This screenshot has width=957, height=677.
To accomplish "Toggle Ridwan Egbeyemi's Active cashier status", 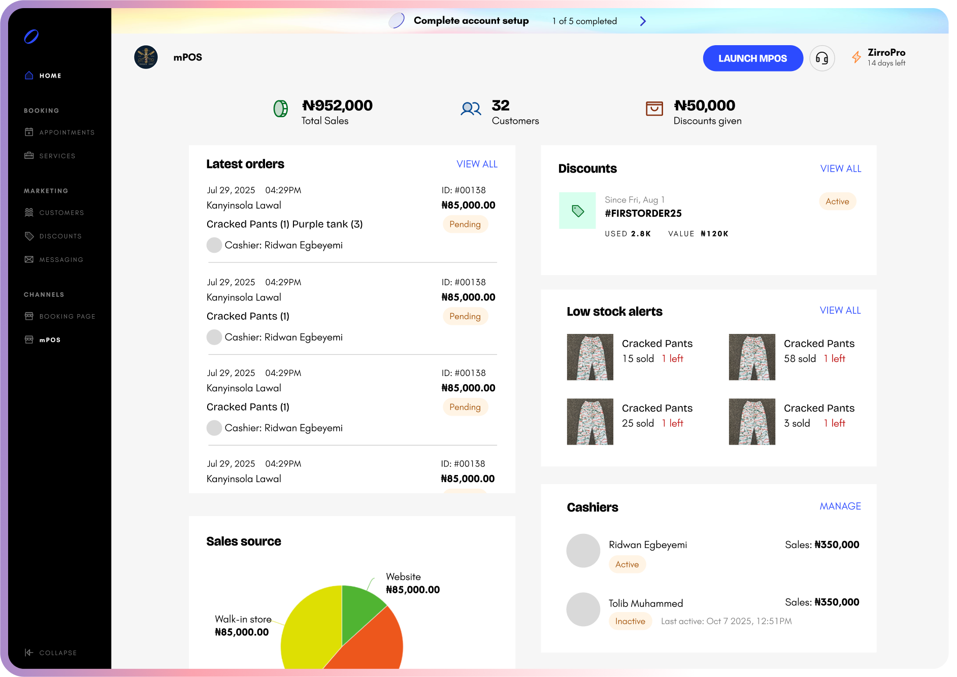I will click(627, 564).
